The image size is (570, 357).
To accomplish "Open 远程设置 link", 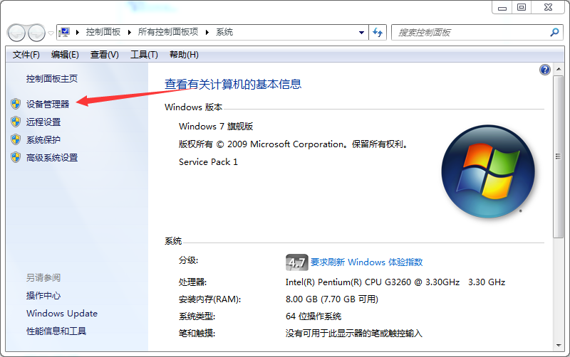I will [43, 122].
